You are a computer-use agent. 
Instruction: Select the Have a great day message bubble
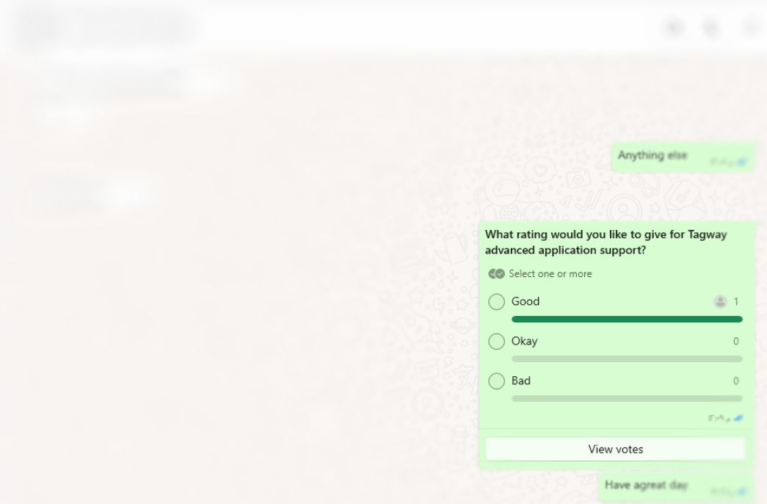pos(646,486)
